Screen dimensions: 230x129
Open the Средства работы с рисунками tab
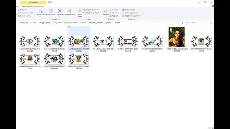(x=33, y=6)
